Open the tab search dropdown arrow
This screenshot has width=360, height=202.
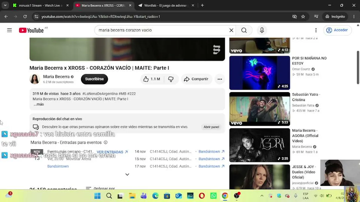click(5, 5)
